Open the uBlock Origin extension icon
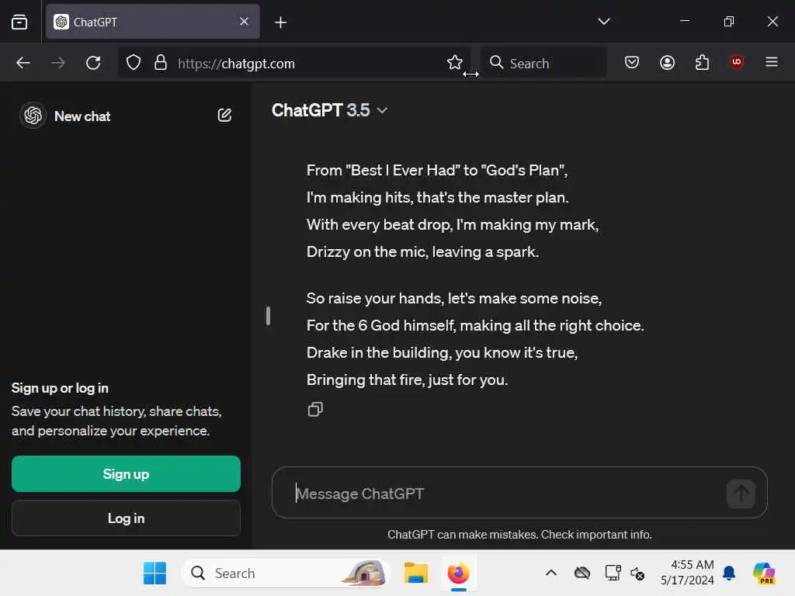This screenshot has height=596, width=795. 737,62
